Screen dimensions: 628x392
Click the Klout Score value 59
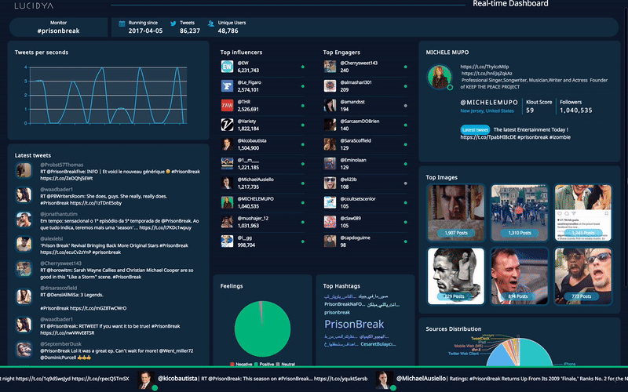coord(530,111)
